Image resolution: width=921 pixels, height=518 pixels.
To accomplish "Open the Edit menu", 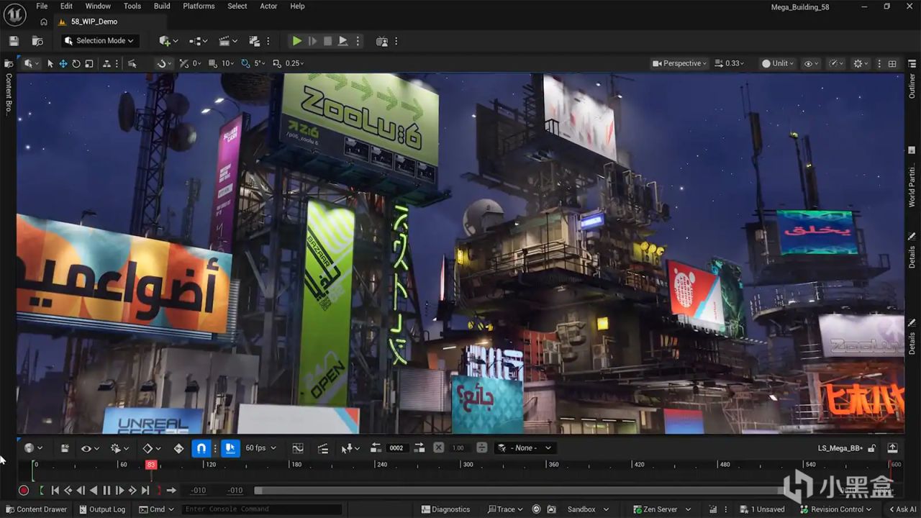I will 66,6.
